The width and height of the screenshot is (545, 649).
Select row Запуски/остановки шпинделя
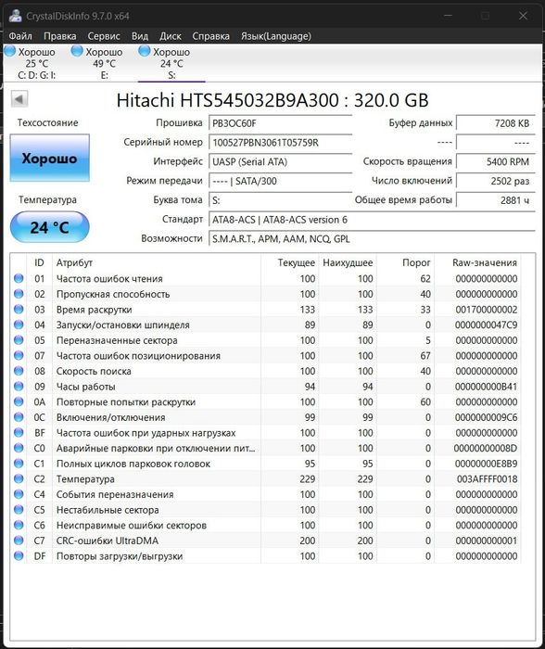pyautogui.click(x=266, y=324)
